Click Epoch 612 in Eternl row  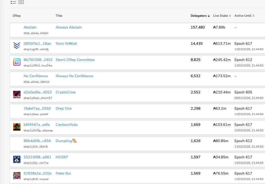(243, 60)
